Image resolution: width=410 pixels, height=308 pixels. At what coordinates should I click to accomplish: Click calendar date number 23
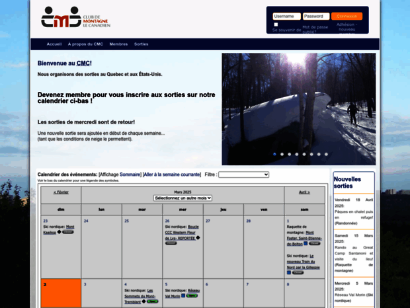pos(45,221)
